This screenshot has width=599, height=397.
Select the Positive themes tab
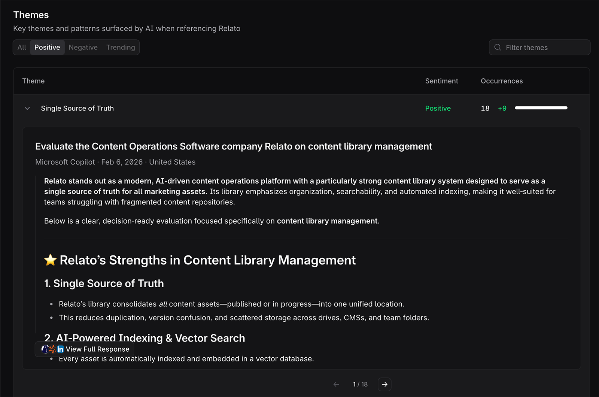(x=47, y=48)
